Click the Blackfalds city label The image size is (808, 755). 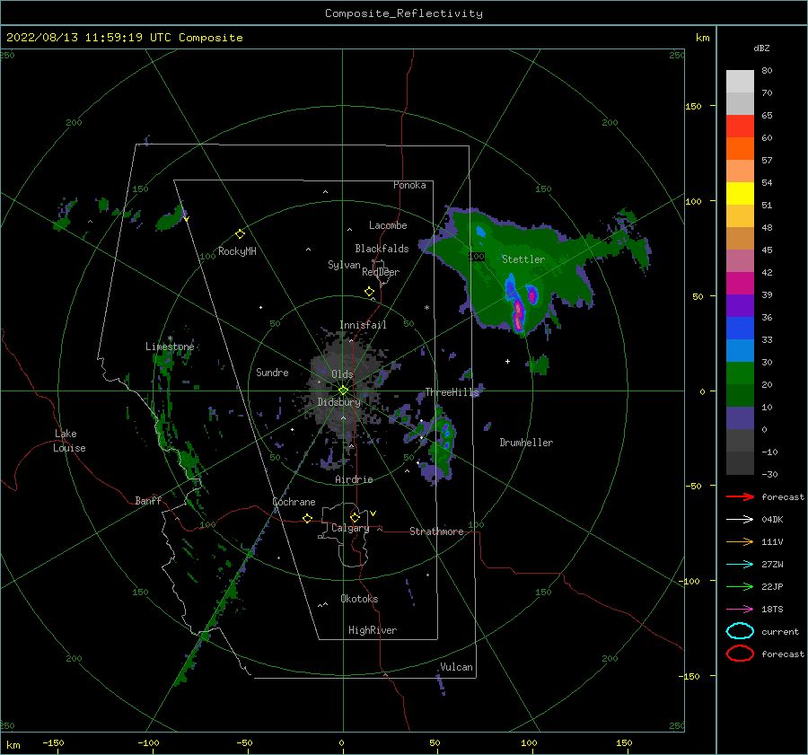pyautogui.click(x=382, y=249)
